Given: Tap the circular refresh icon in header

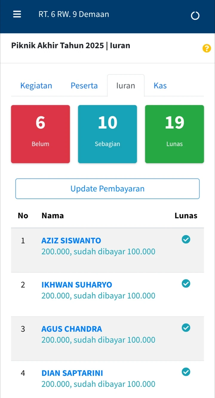Looking at the screenshot, I should [x=195, y=16].
